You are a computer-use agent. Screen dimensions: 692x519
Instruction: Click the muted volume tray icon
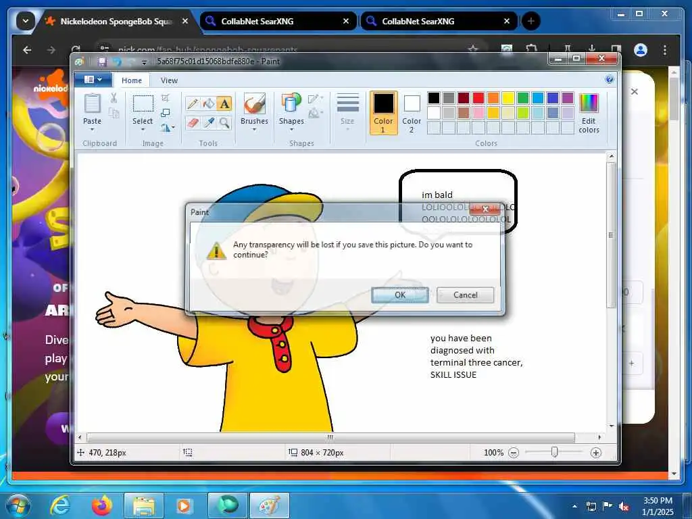[624, 507]
